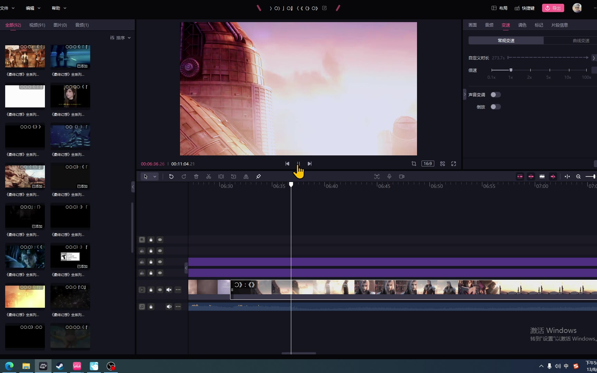The width and height of the screenshot is (597, 373).
Task: Open the camera recording tool
Action: pos(402,176)
